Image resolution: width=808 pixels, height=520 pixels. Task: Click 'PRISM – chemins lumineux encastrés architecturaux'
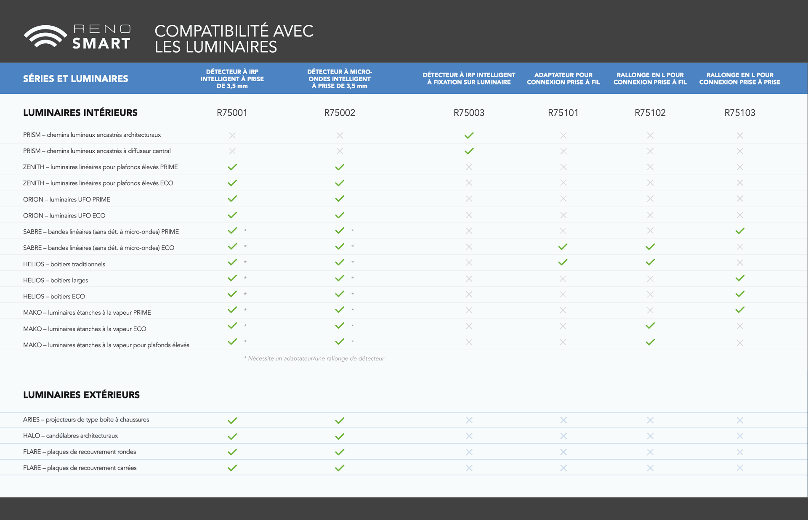click(x=92, y=135)
